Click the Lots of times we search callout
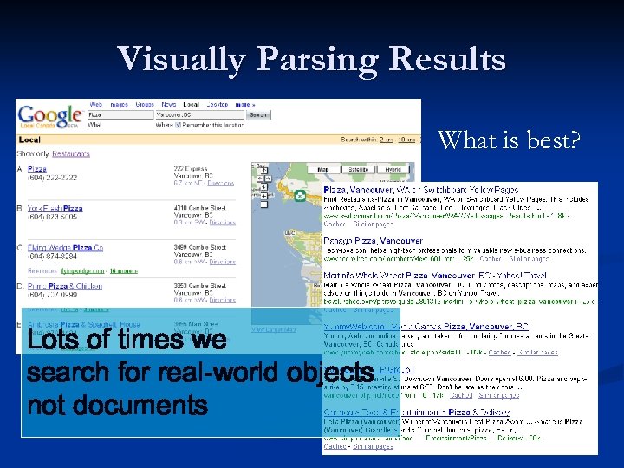 (211, 372)
